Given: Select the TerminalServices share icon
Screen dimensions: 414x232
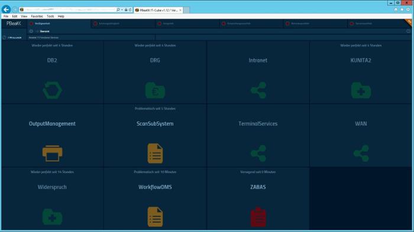Looking at the screenshot, I should [x=258, y=153].
